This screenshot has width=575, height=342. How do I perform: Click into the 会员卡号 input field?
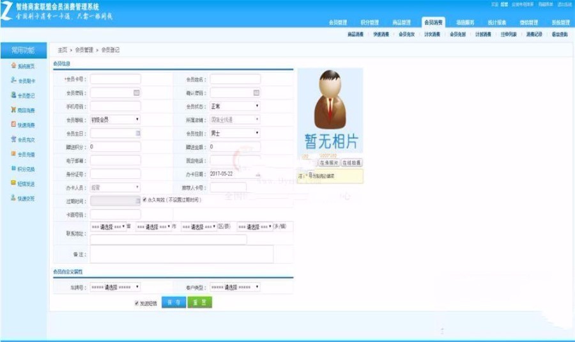pyautogui.click(x=115, y=79)
